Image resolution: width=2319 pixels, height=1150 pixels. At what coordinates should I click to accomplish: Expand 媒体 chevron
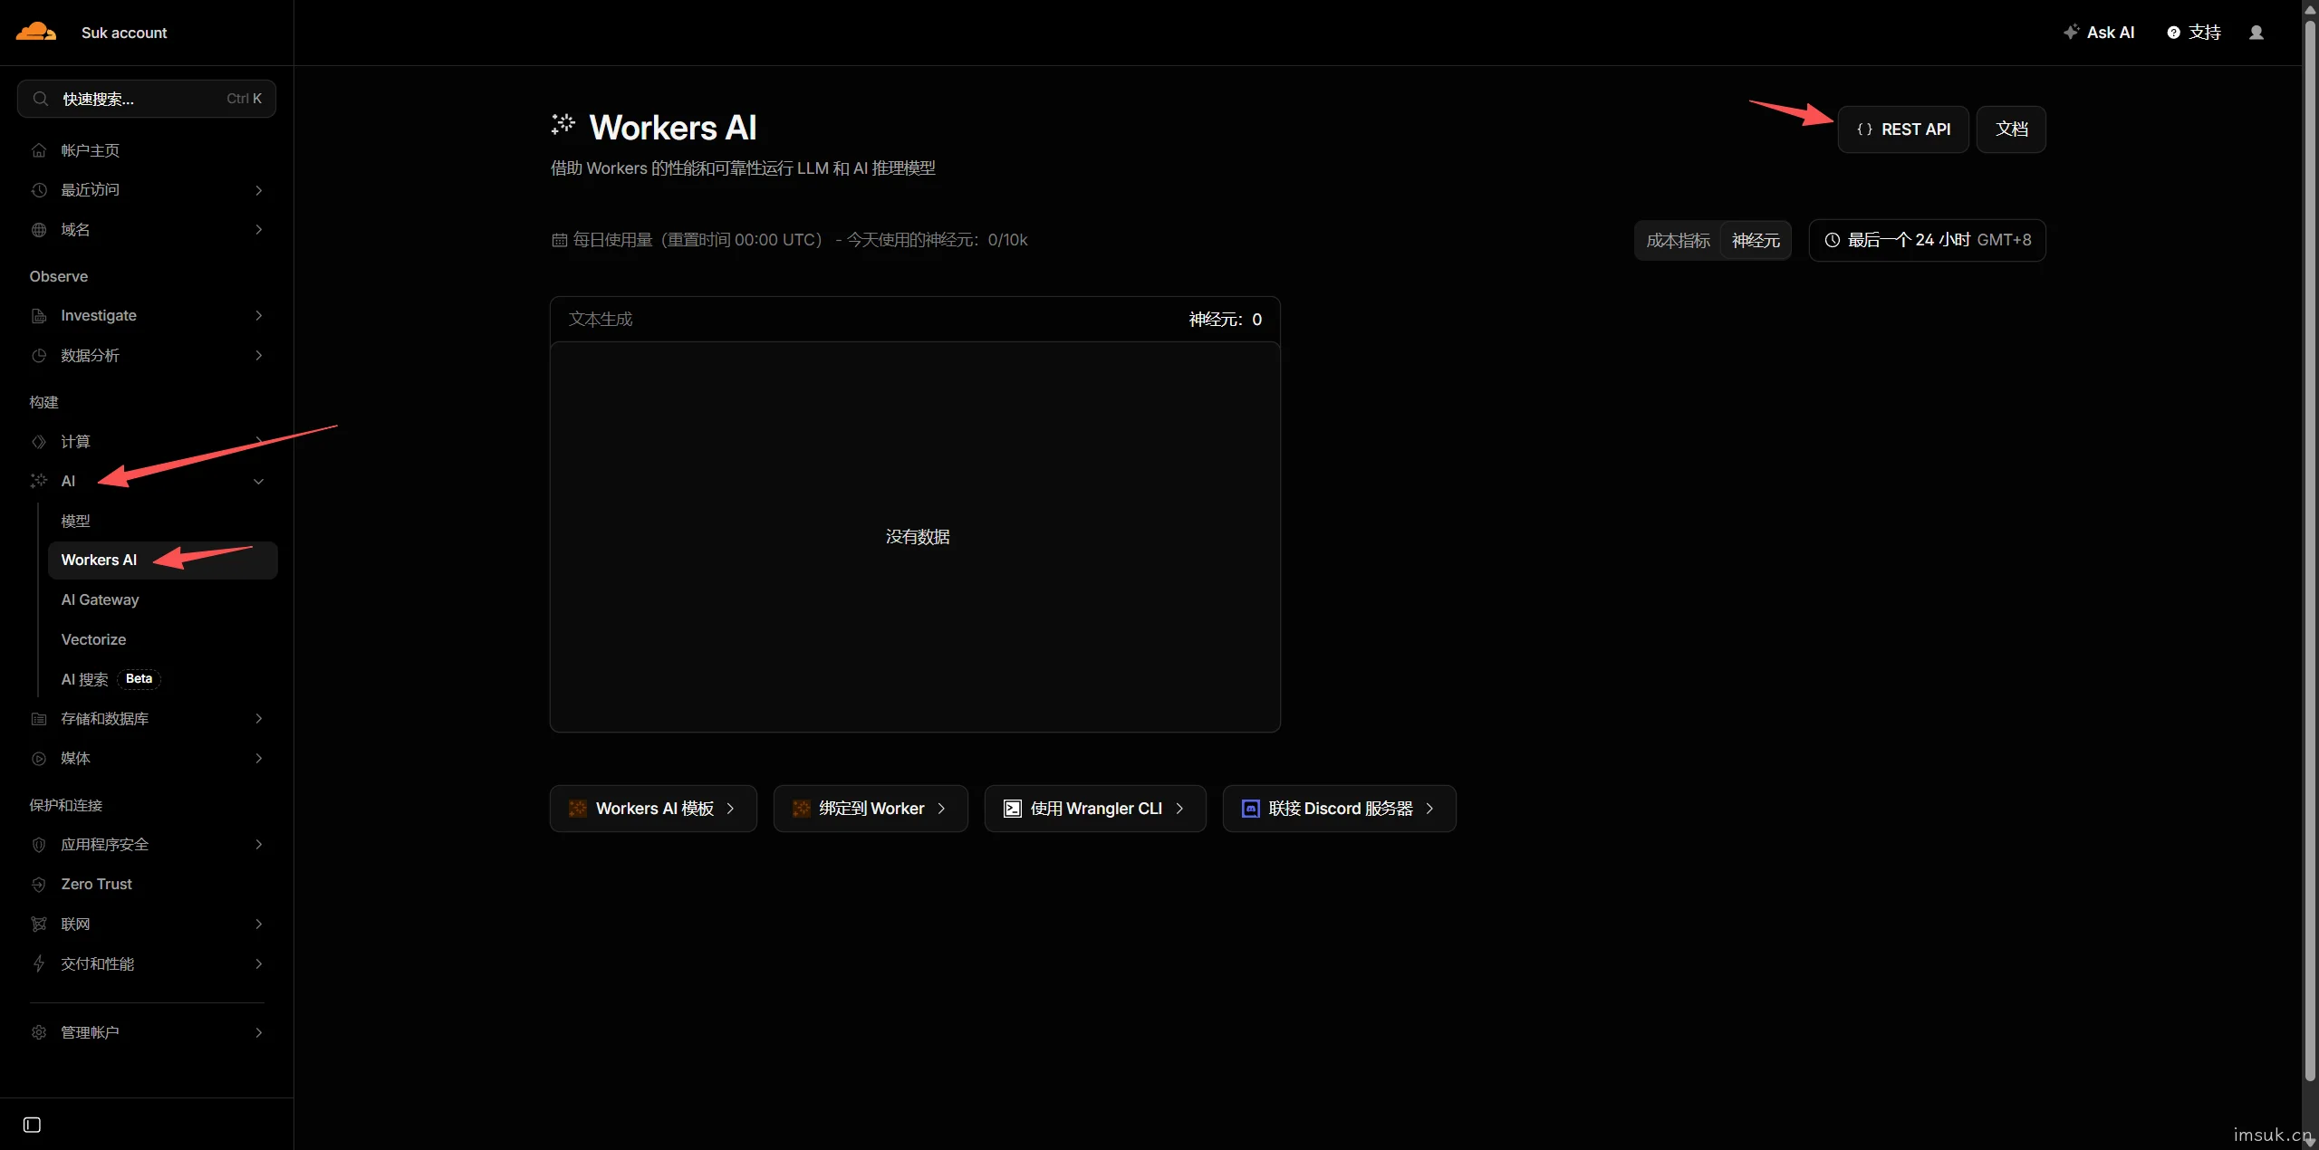(259, 759)
